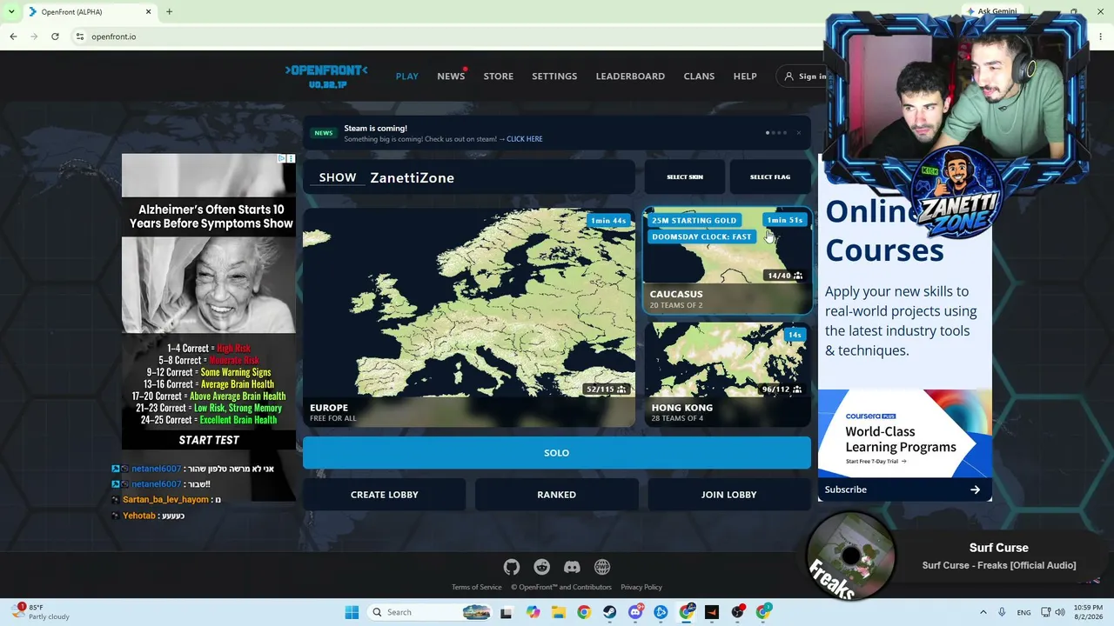The width and height of the screenshot is (1114, 626).
Task: Click CREATE LOBBY button
Action: click(385, 495)
